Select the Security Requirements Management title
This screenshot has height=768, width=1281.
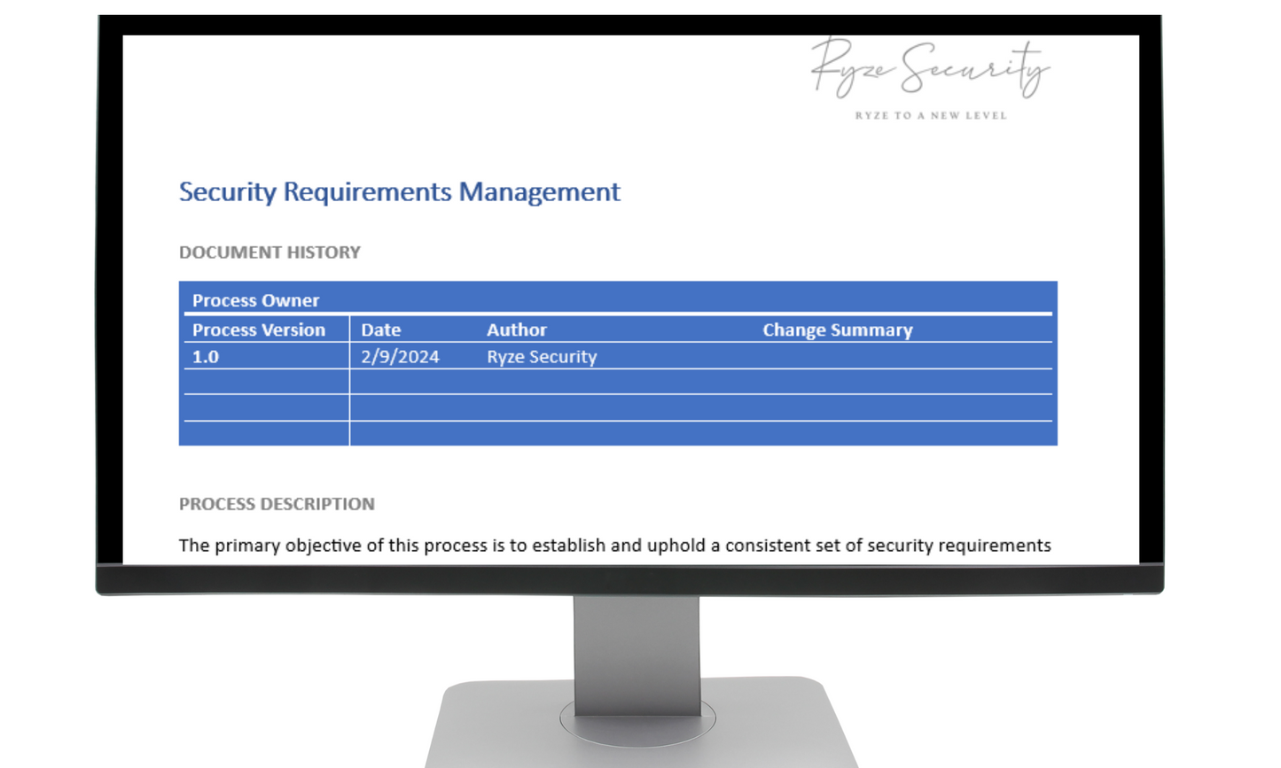click(x=399, y=192)
